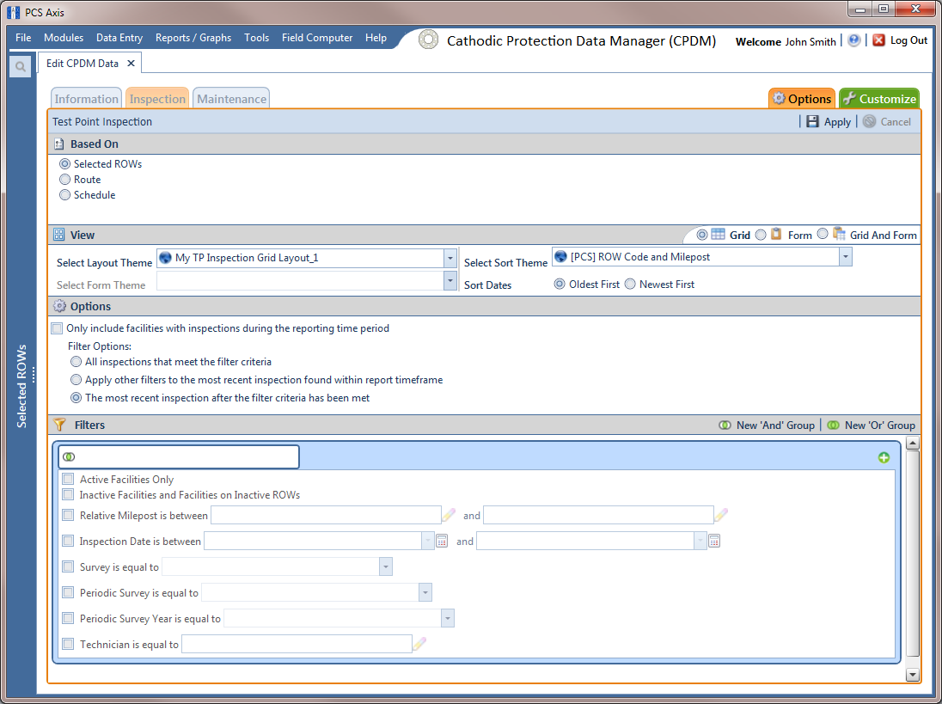
Task: Open second Inspection Date dropdown arrow
Action: tap(700, 541)
